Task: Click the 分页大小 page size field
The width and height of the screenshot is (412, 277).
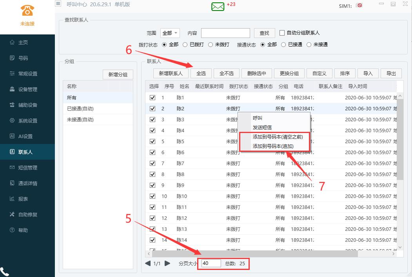Action: click(x=211, y=263)
